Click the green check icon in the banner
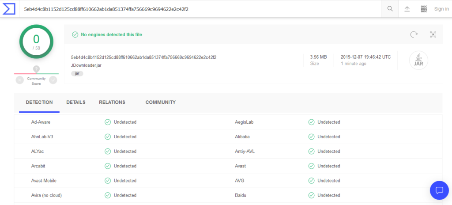 pyautogui.click(x=75, y=34)
